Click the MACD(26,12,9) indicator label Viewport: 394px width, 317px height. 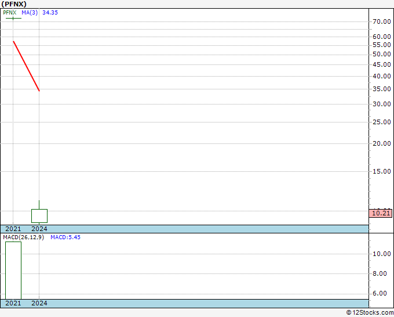tap(23, 237)
